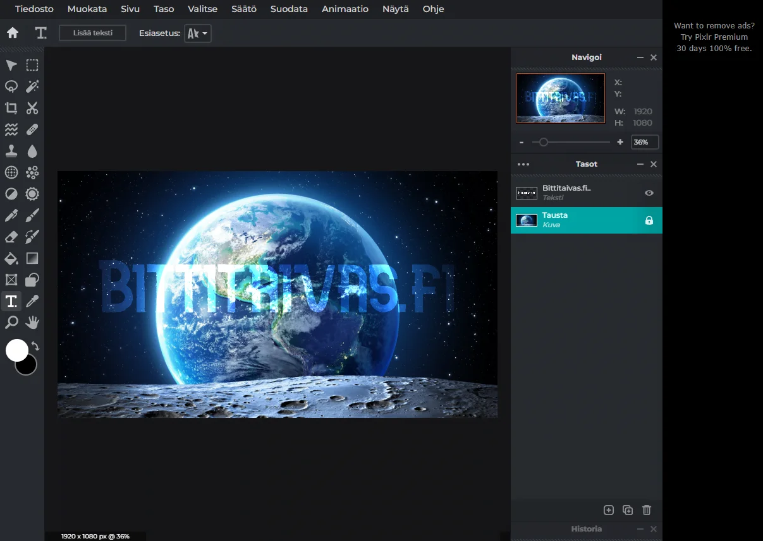Open the Muokata menu

pyautogui.click(x=87, y=9)
